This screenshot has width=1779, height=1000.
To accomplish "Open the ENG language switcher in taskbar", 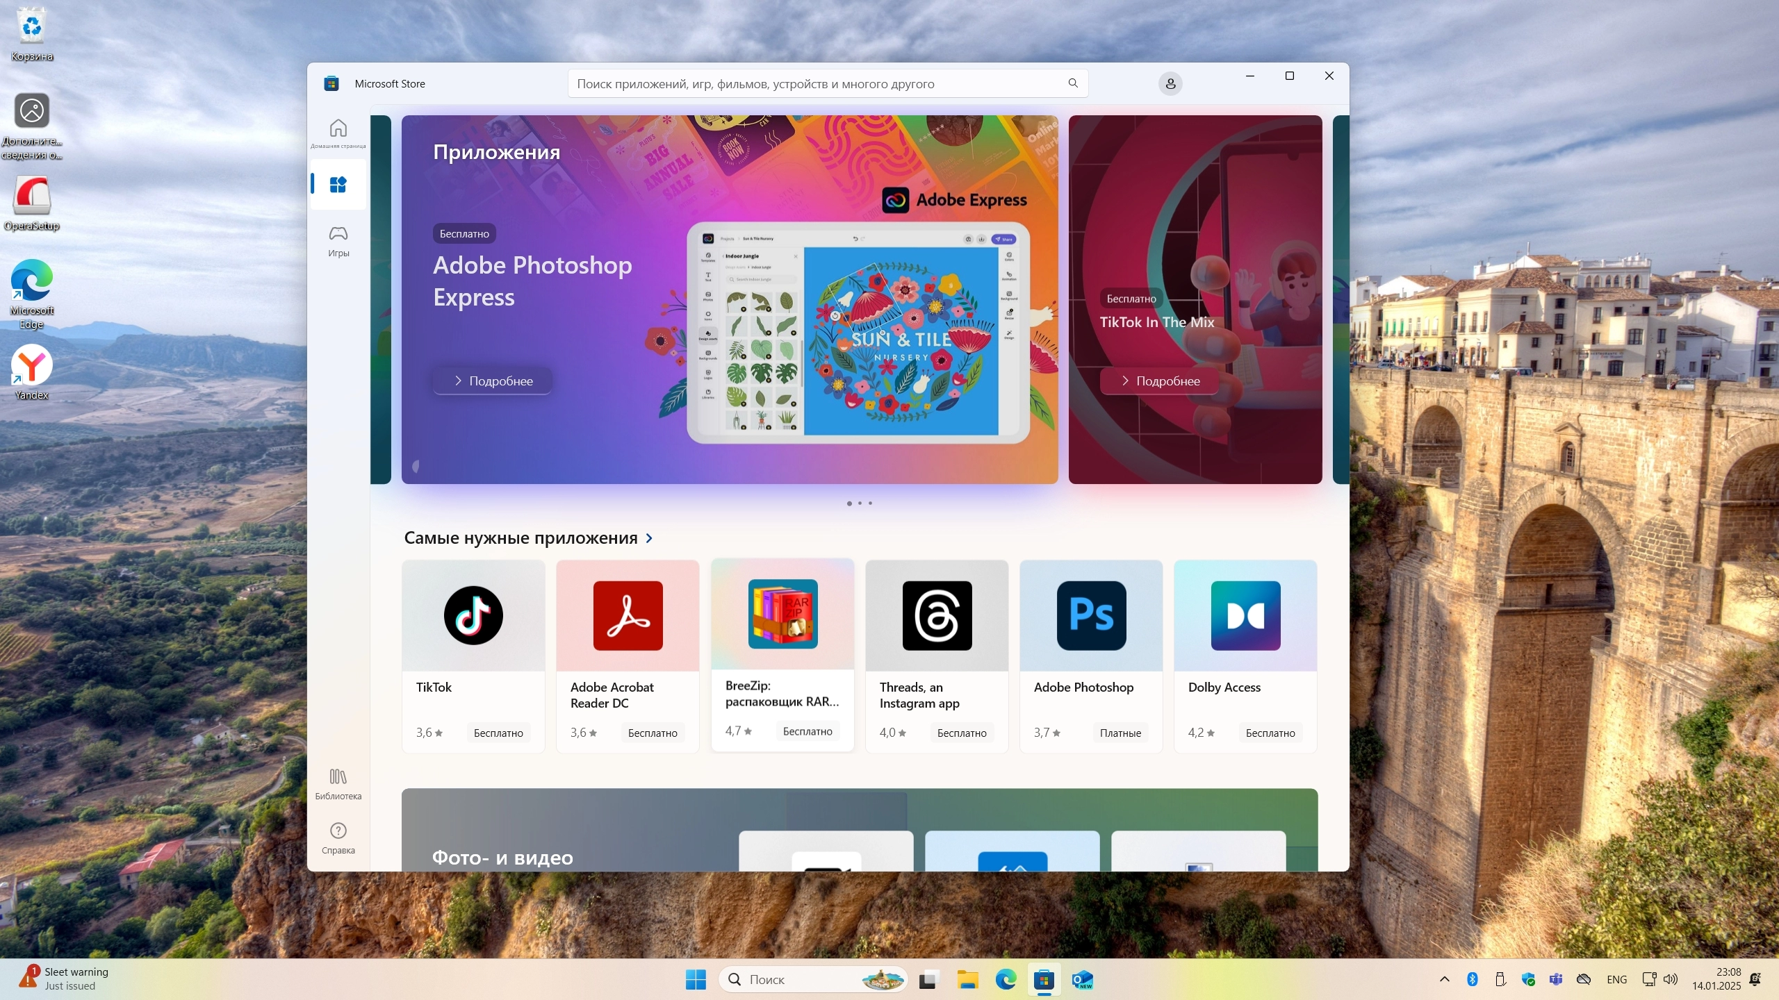I will point(1616,979).
